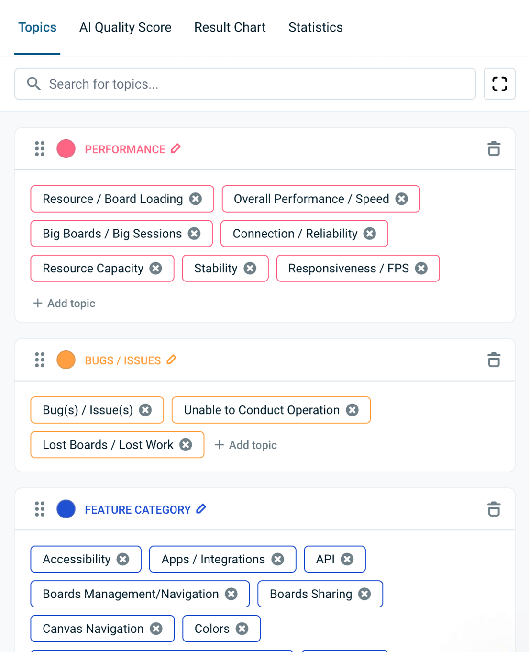This screenshot has height=652, width=529.
Task: Remove the API topic tag
Action: [x=347, y=559]
